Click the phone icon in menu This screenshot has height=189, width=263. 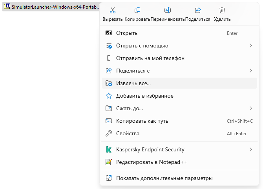click(x=109, y=58)
